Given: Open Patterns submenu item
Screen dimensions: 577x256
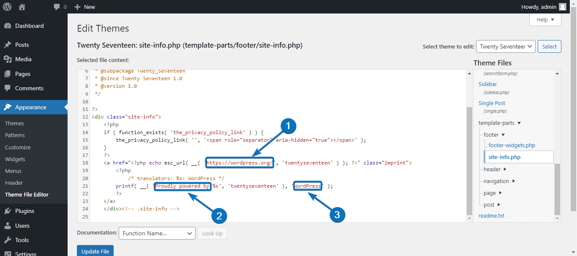Looking at the screenshot, I should click(15, 135).
